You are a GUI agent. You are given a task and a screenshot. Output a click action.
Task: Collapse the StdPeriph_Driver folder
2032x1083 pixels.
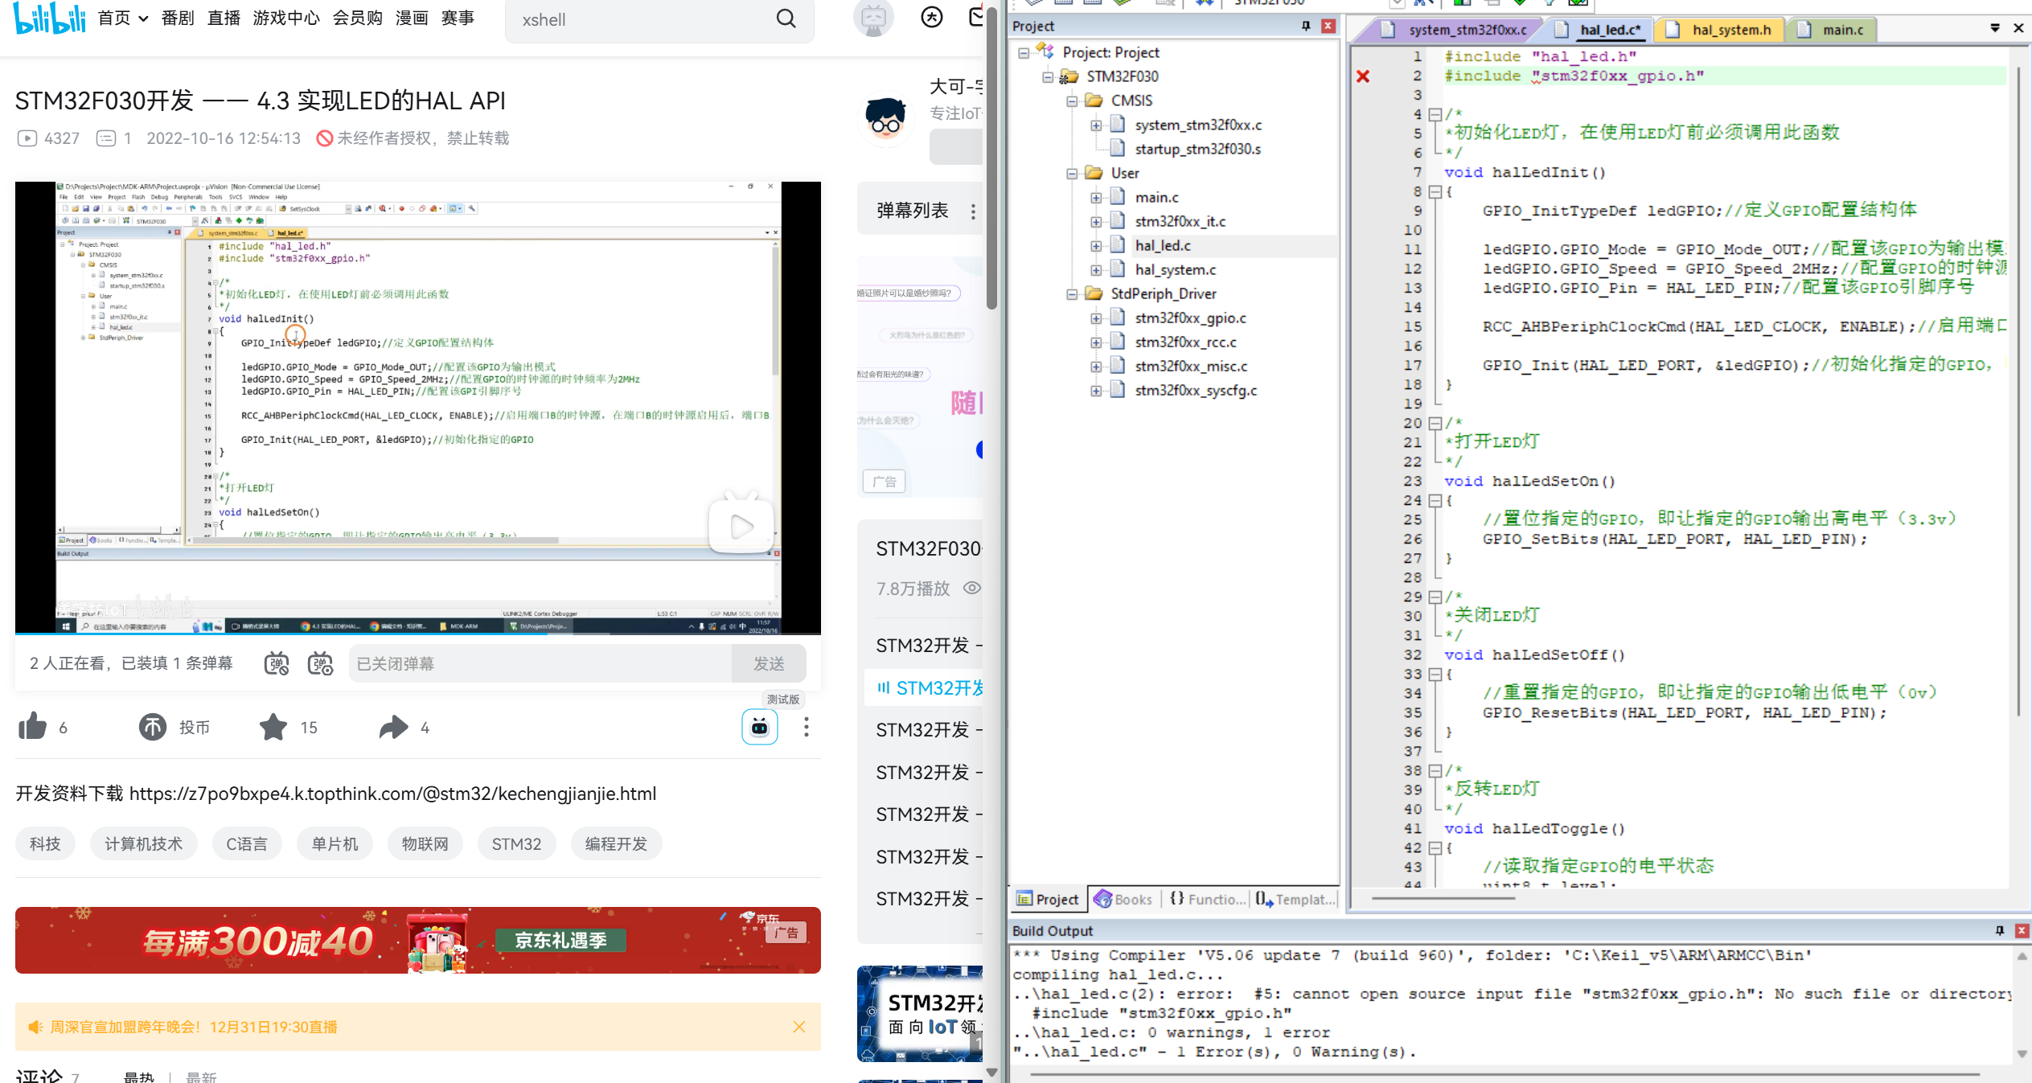pos(1072,294)
